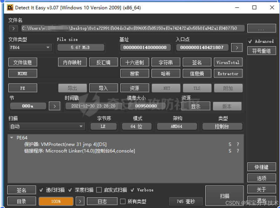Click the 版本 version button
This screenshot has height=208, width=280.
click(227, 106)
